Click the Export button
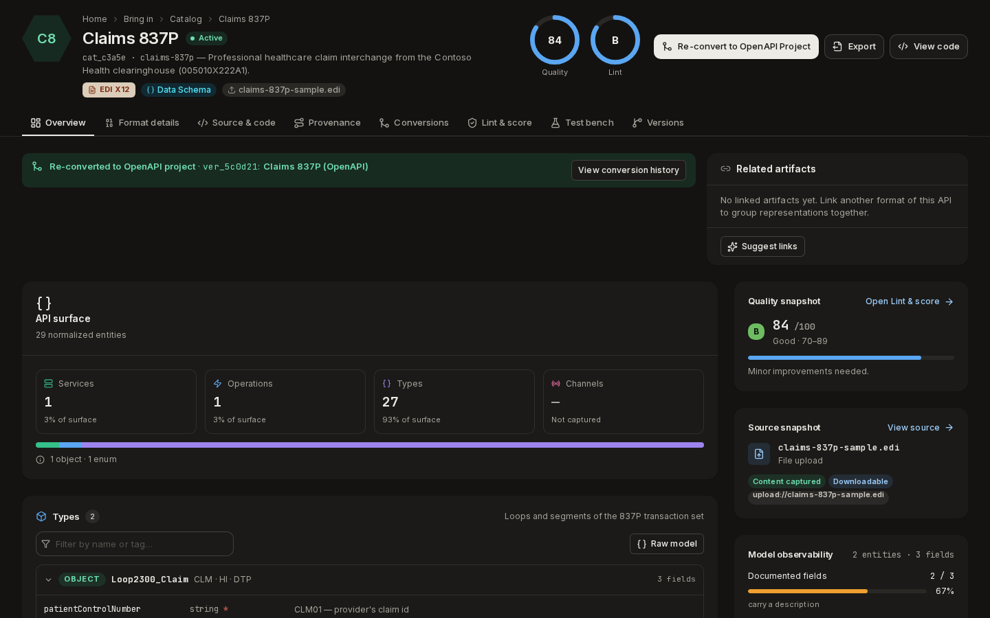The image size is (990, 618). 854,47
